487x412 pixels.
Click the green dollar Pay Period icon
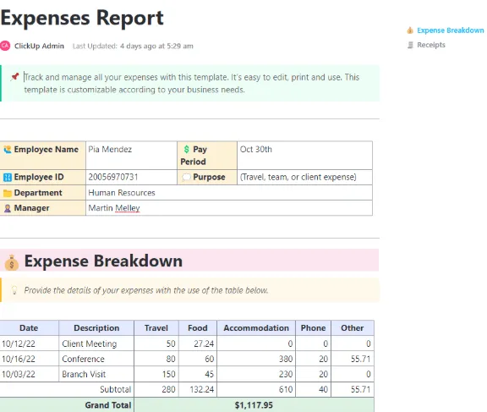pyautogui.click(x=186, y=150)
